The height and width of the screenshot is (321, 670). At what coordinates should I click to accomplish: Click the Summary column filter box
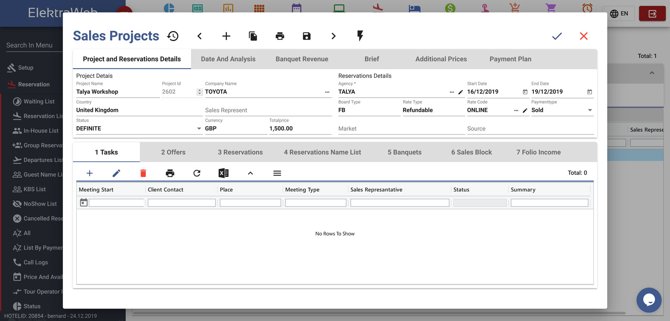[549, 203]
